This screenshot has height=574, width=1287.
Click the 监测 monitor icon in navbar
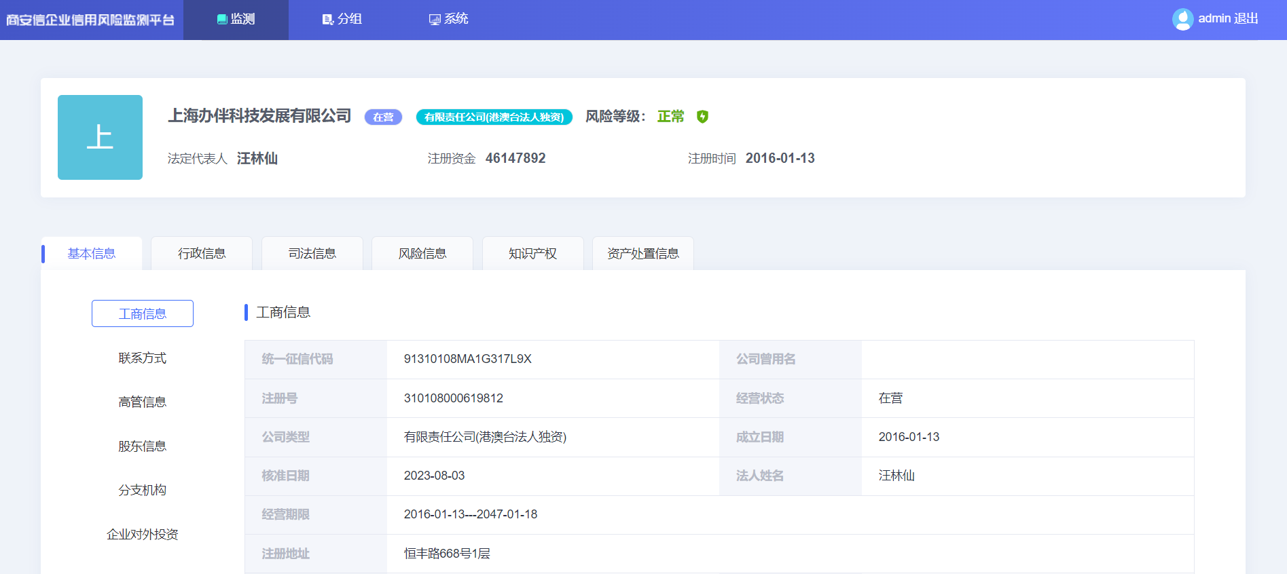222,20
